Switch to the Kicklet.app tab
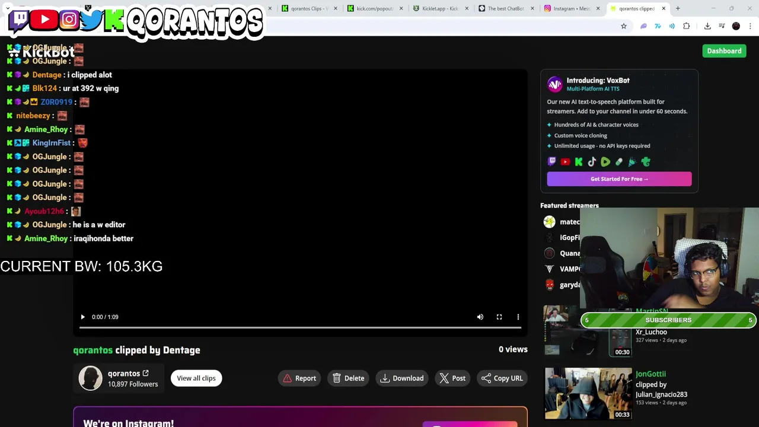 [440, 8]
